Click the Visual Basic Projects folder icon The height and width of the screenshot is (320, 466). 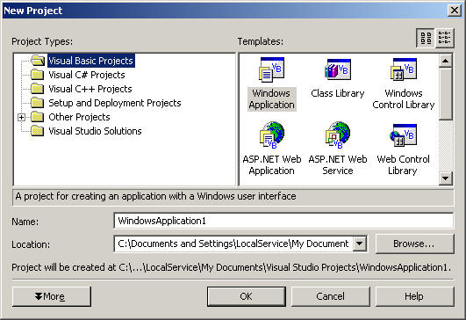(x=38, y=61)
